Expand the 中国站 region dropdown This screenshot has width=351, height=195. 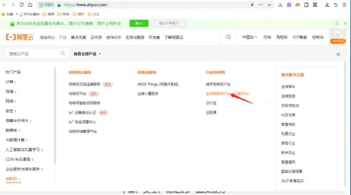[x=249, y=37]
